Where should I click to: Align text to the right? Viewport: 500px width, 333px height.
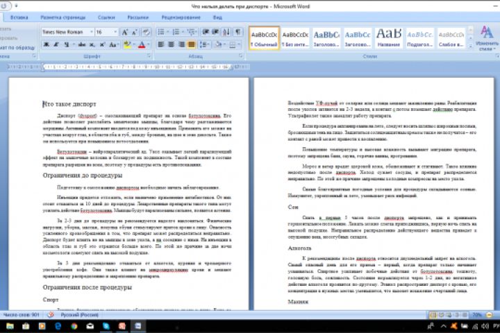click(181, 45)
